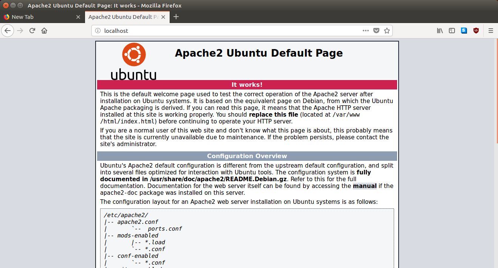Click the Ubuntu logo image

click(x=134, y=61)
